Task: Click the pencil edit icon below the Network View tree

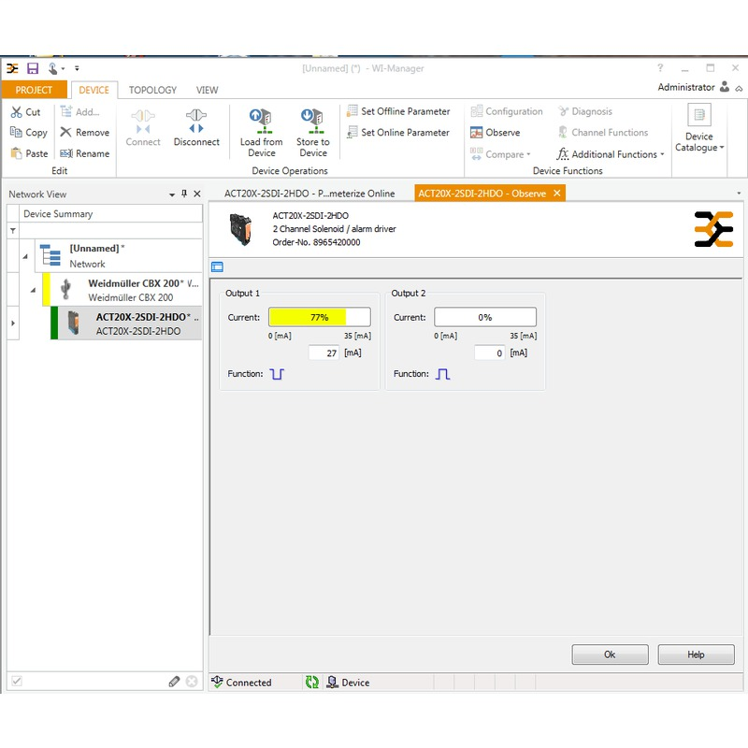Action: (x=174, y=682)
